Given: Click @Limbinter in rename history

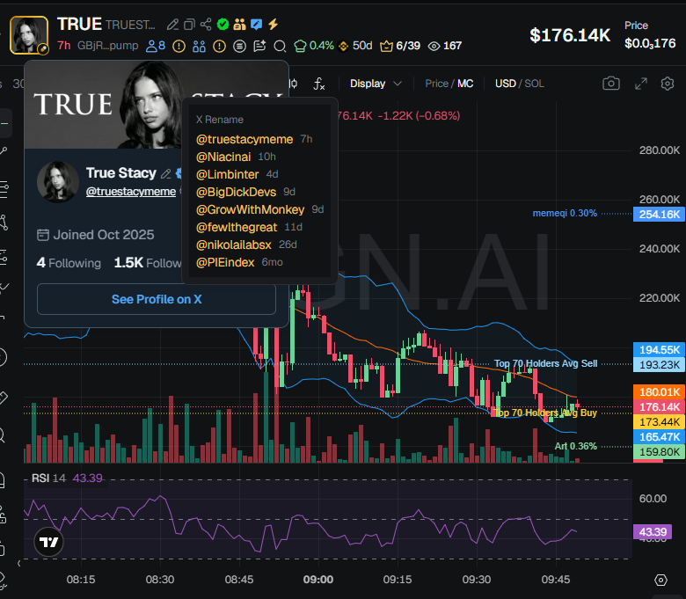Looking at the screenshot, I should [x=227, y=174].
